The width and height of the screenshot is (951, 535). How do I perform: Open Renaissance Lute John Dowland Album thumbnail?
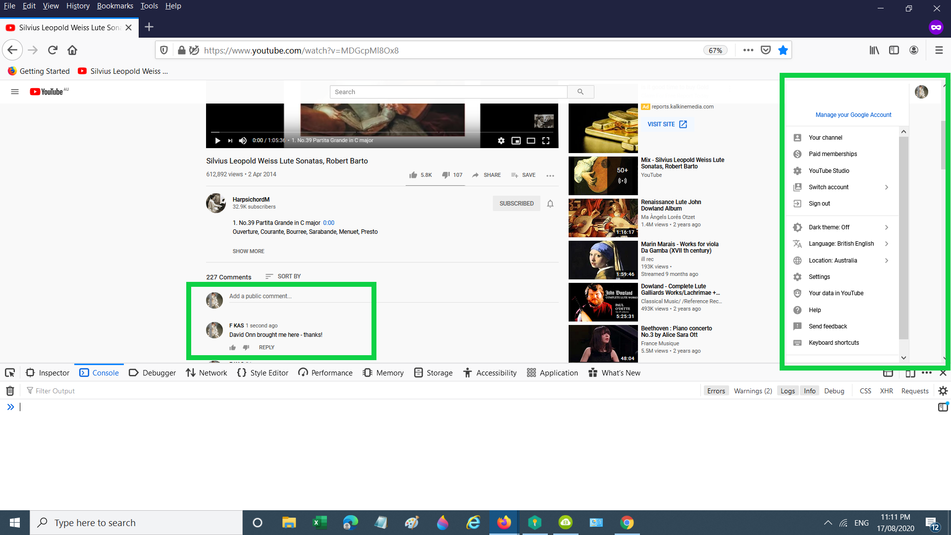(603, 218)
